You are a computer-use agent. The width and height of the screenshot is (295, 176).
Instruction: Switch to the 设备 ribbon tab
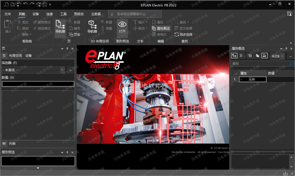point(35,14)
